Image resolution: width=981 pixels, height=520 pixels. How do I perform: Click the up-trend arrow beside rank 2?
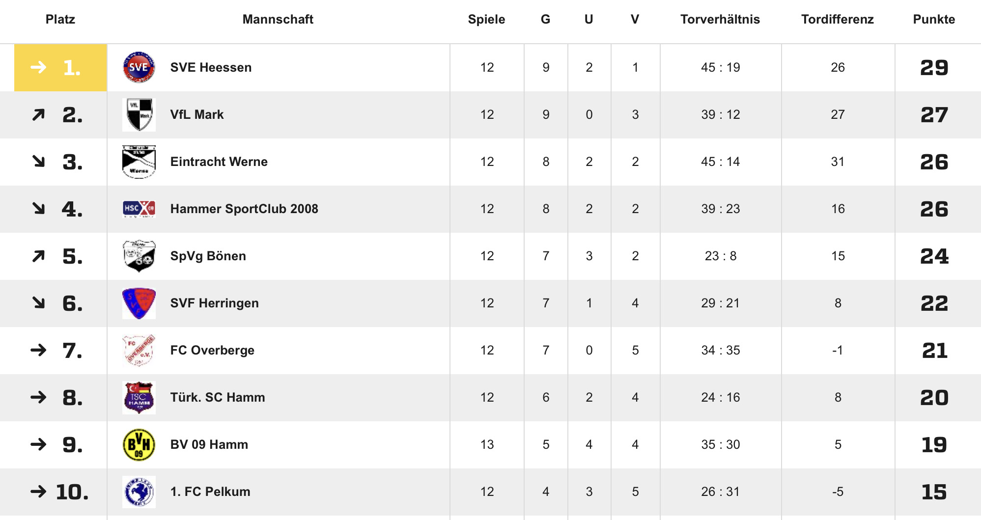[38, 115]
